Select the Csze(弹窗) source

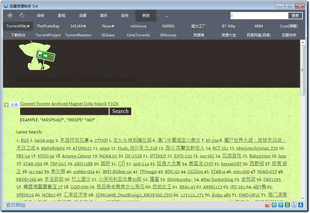[289, 26]
